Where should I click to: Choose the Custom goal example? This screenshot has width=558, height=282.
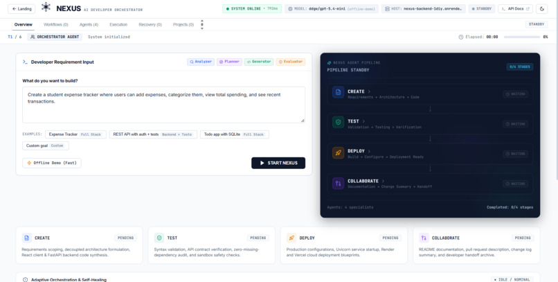(46, 146)
